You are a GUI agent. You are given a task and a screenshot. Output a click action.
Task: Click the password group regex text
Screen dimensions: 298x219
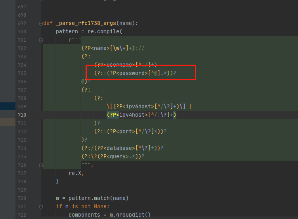tap(135, 73)
